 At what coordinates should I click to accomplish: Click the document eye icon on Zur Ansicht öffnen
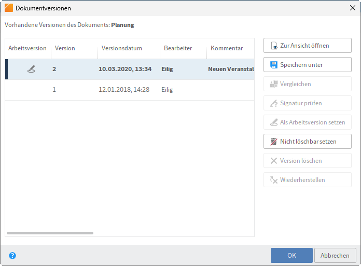point(274,46)
